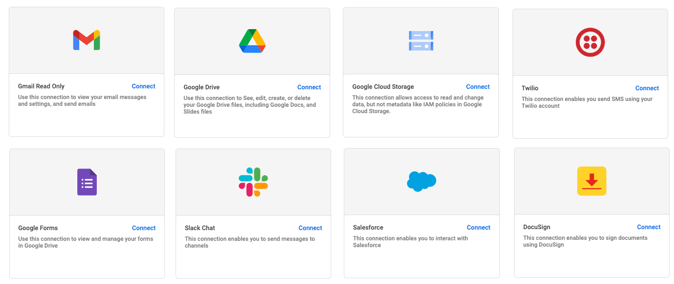The width and height of the screenshot is (674, 284).
Task: Select the Google Drive triangle icon
Action: [252, 41]
